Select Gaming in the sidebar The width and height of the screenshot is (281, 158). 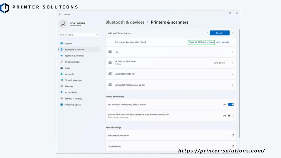point(79,86)
